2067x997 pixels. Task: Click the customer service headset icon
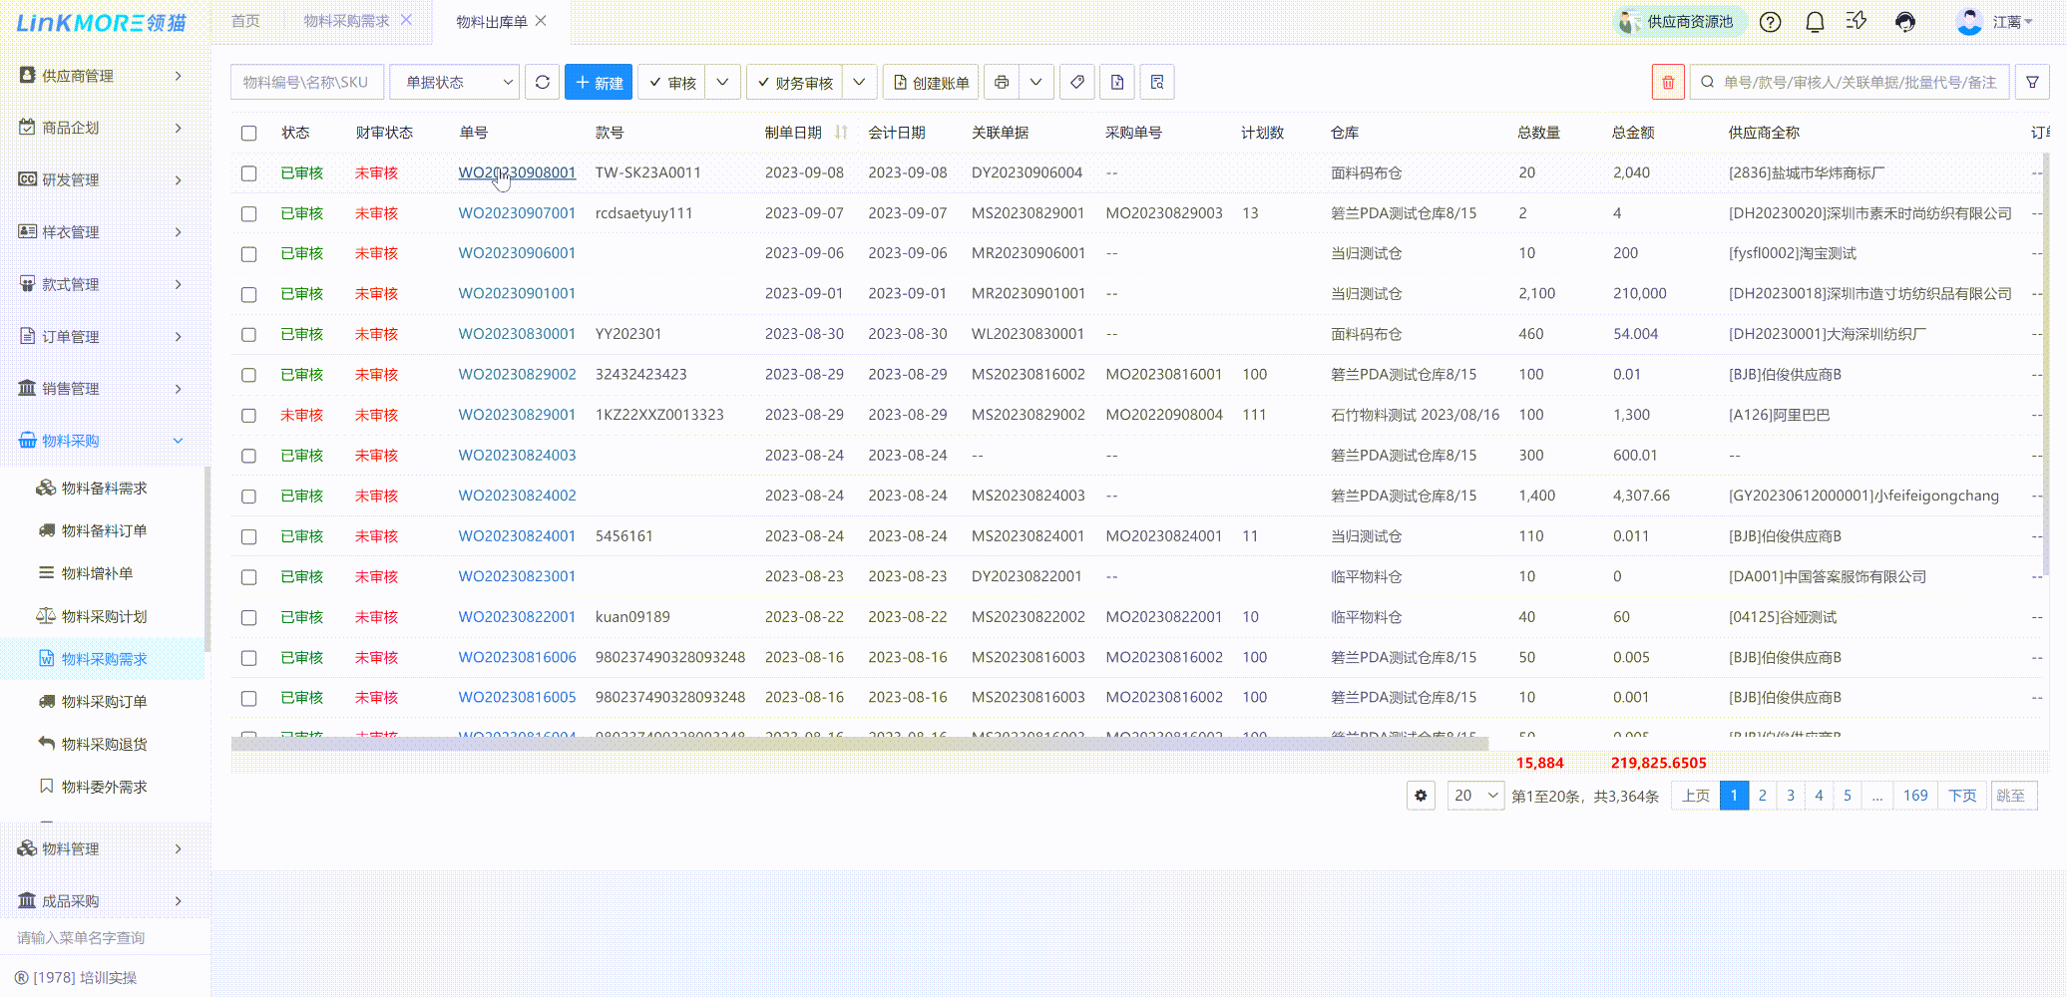1904,22
